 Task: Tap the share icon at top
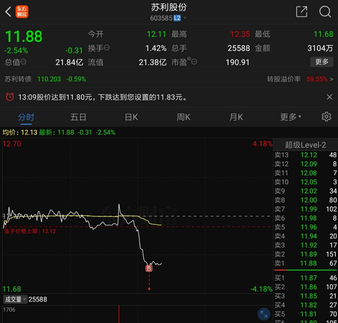(x=301, y=12)
